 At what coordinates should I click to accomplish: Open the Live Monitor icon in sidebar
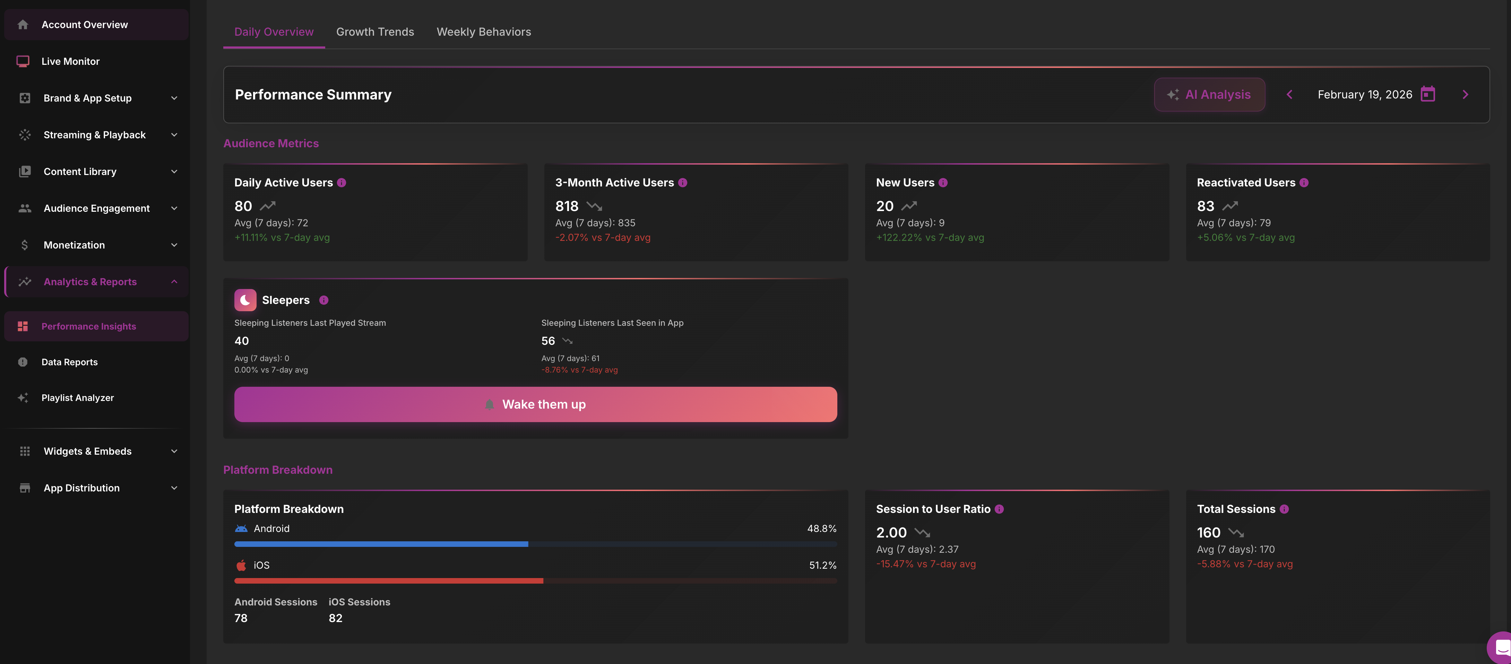point(23,62)
